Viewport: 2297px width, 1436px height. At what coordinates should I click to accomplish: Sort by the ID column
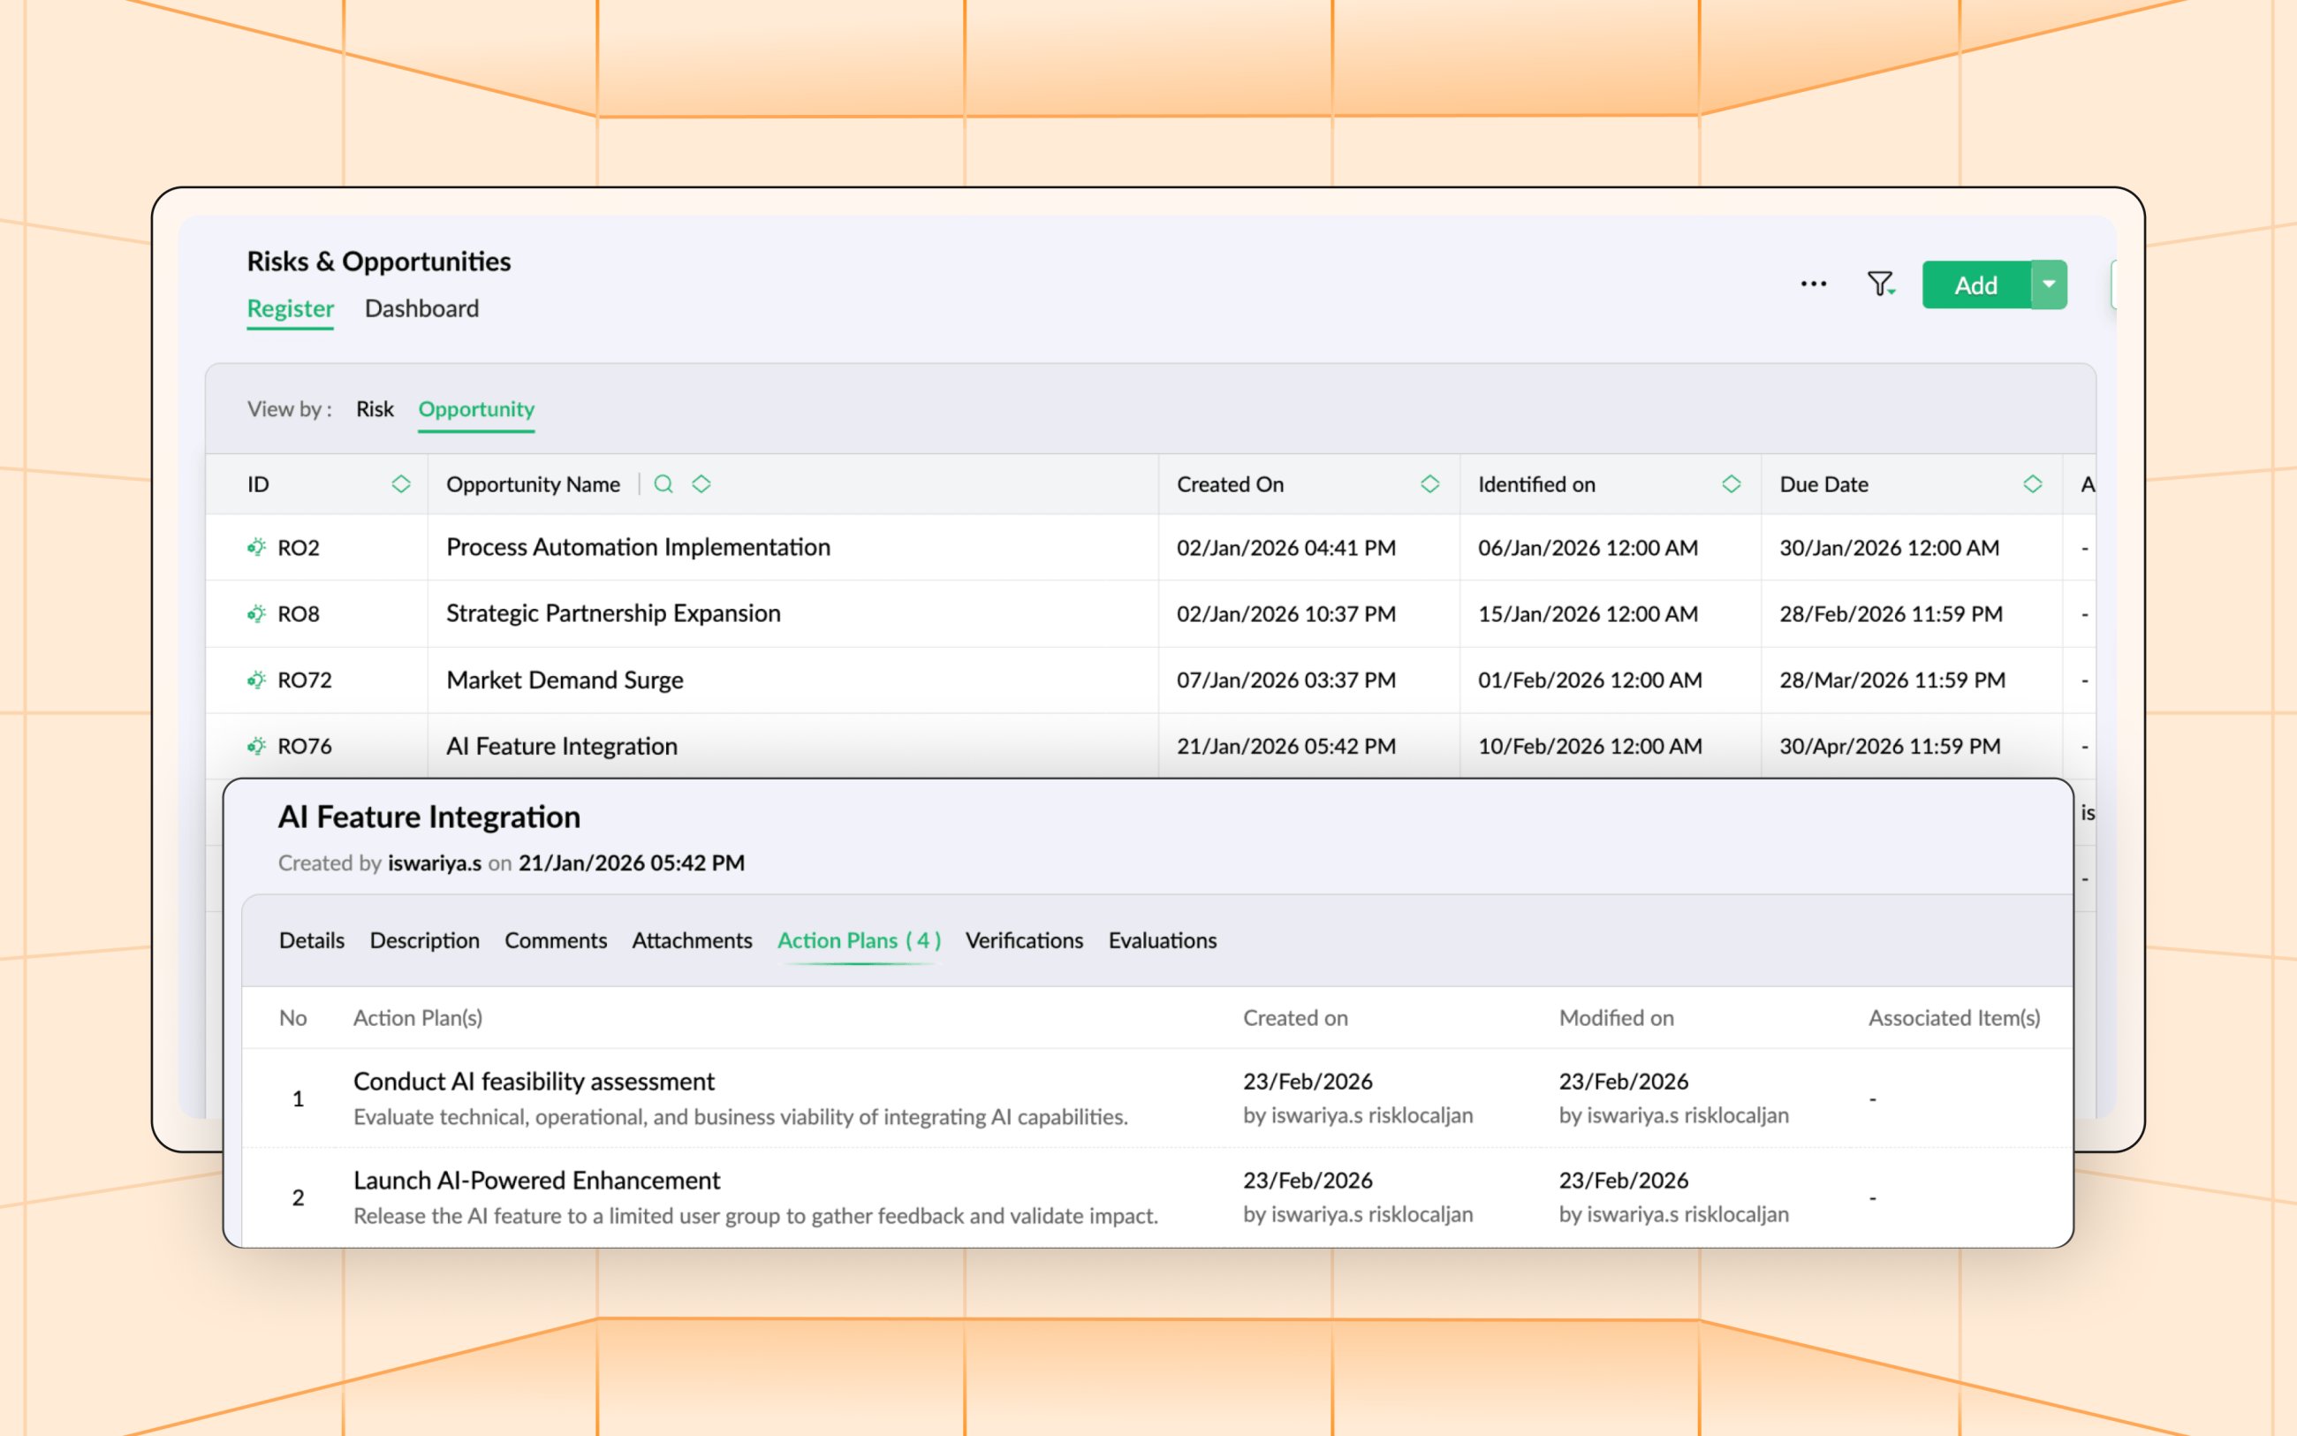click(x=400, y=484)
